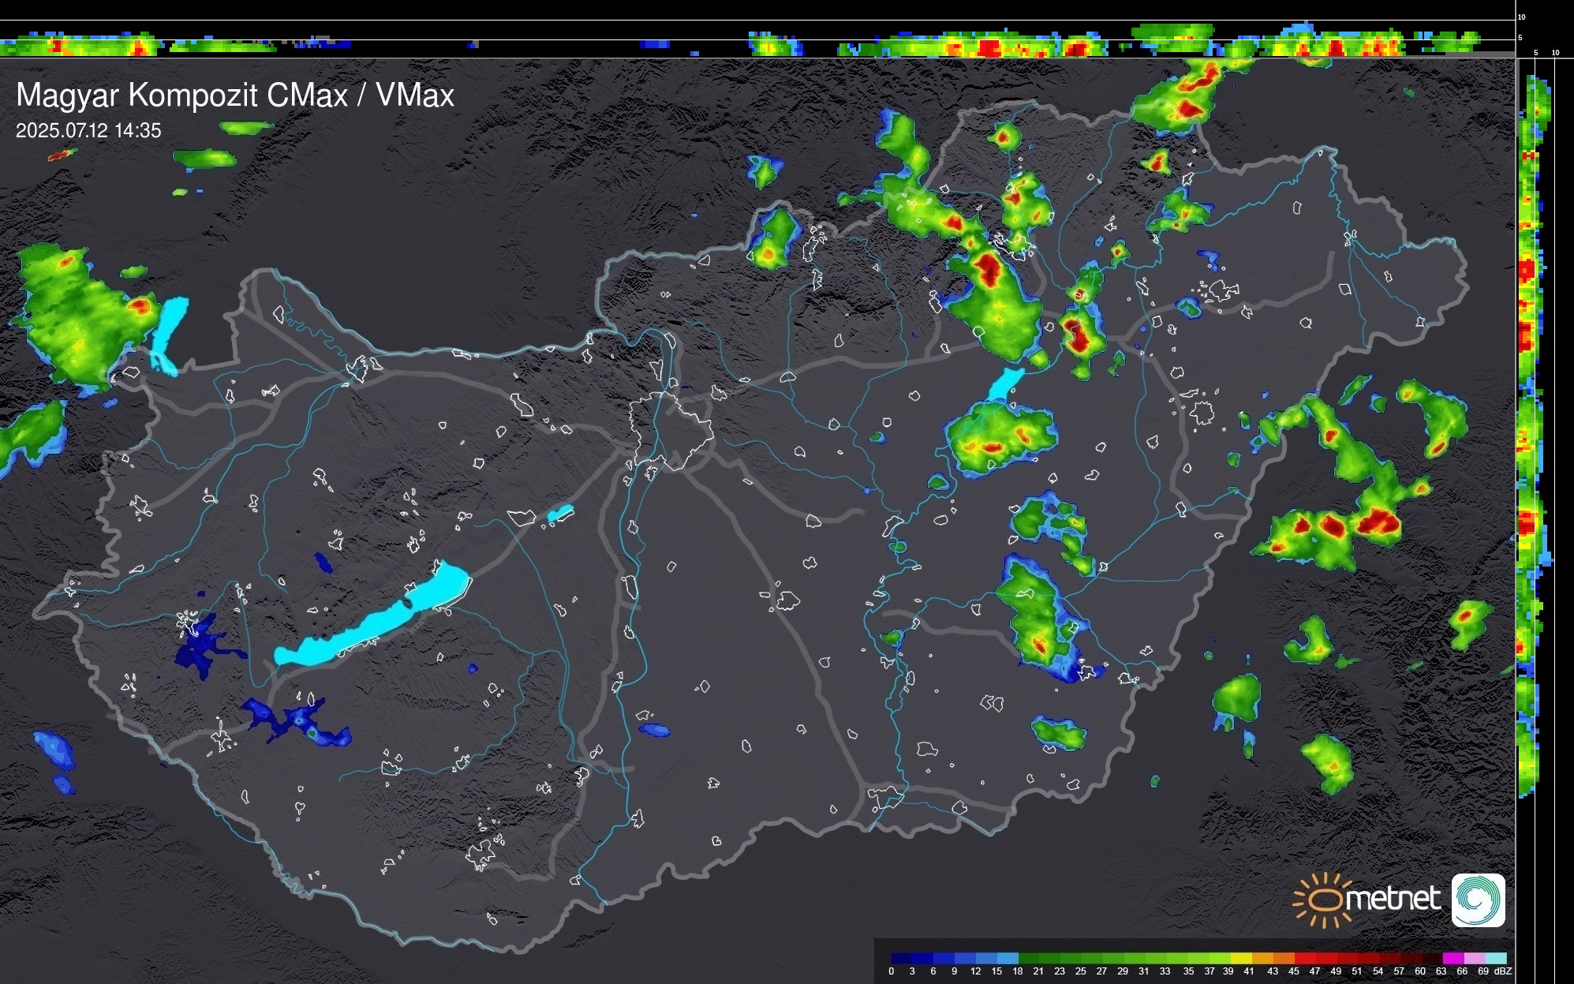Click the Magyar Kompozit CMax / VMax title
The height and width of the screenshot is (984, 1574).
(x=235, y=95)
